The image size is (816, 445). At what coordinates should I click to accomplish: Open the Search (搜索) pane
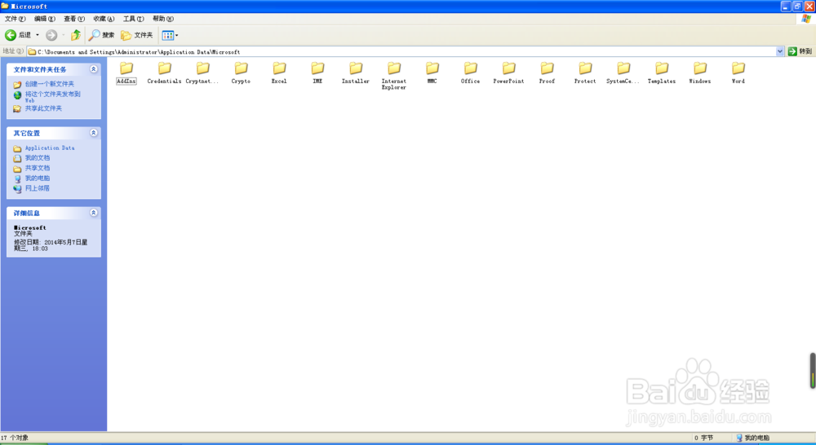101,35
